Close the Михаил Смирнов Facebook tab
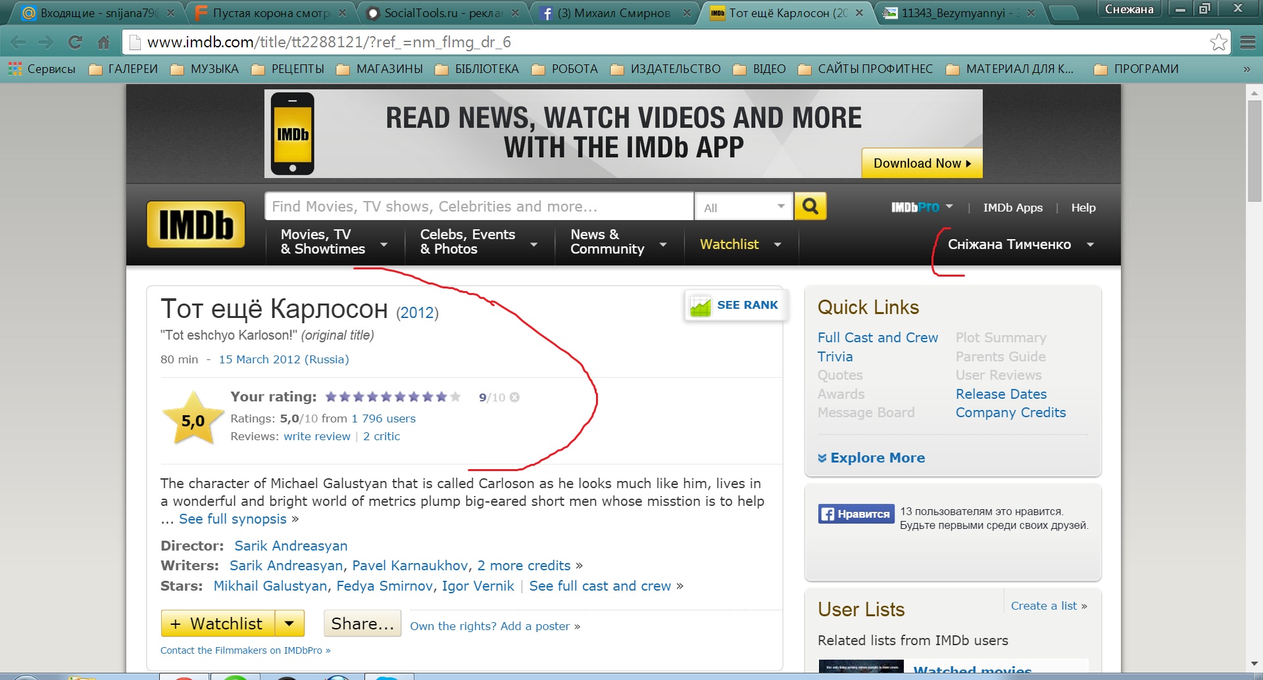Image resolution: width=1263 pixels, height=680 pixels. [x=687, y=12]
